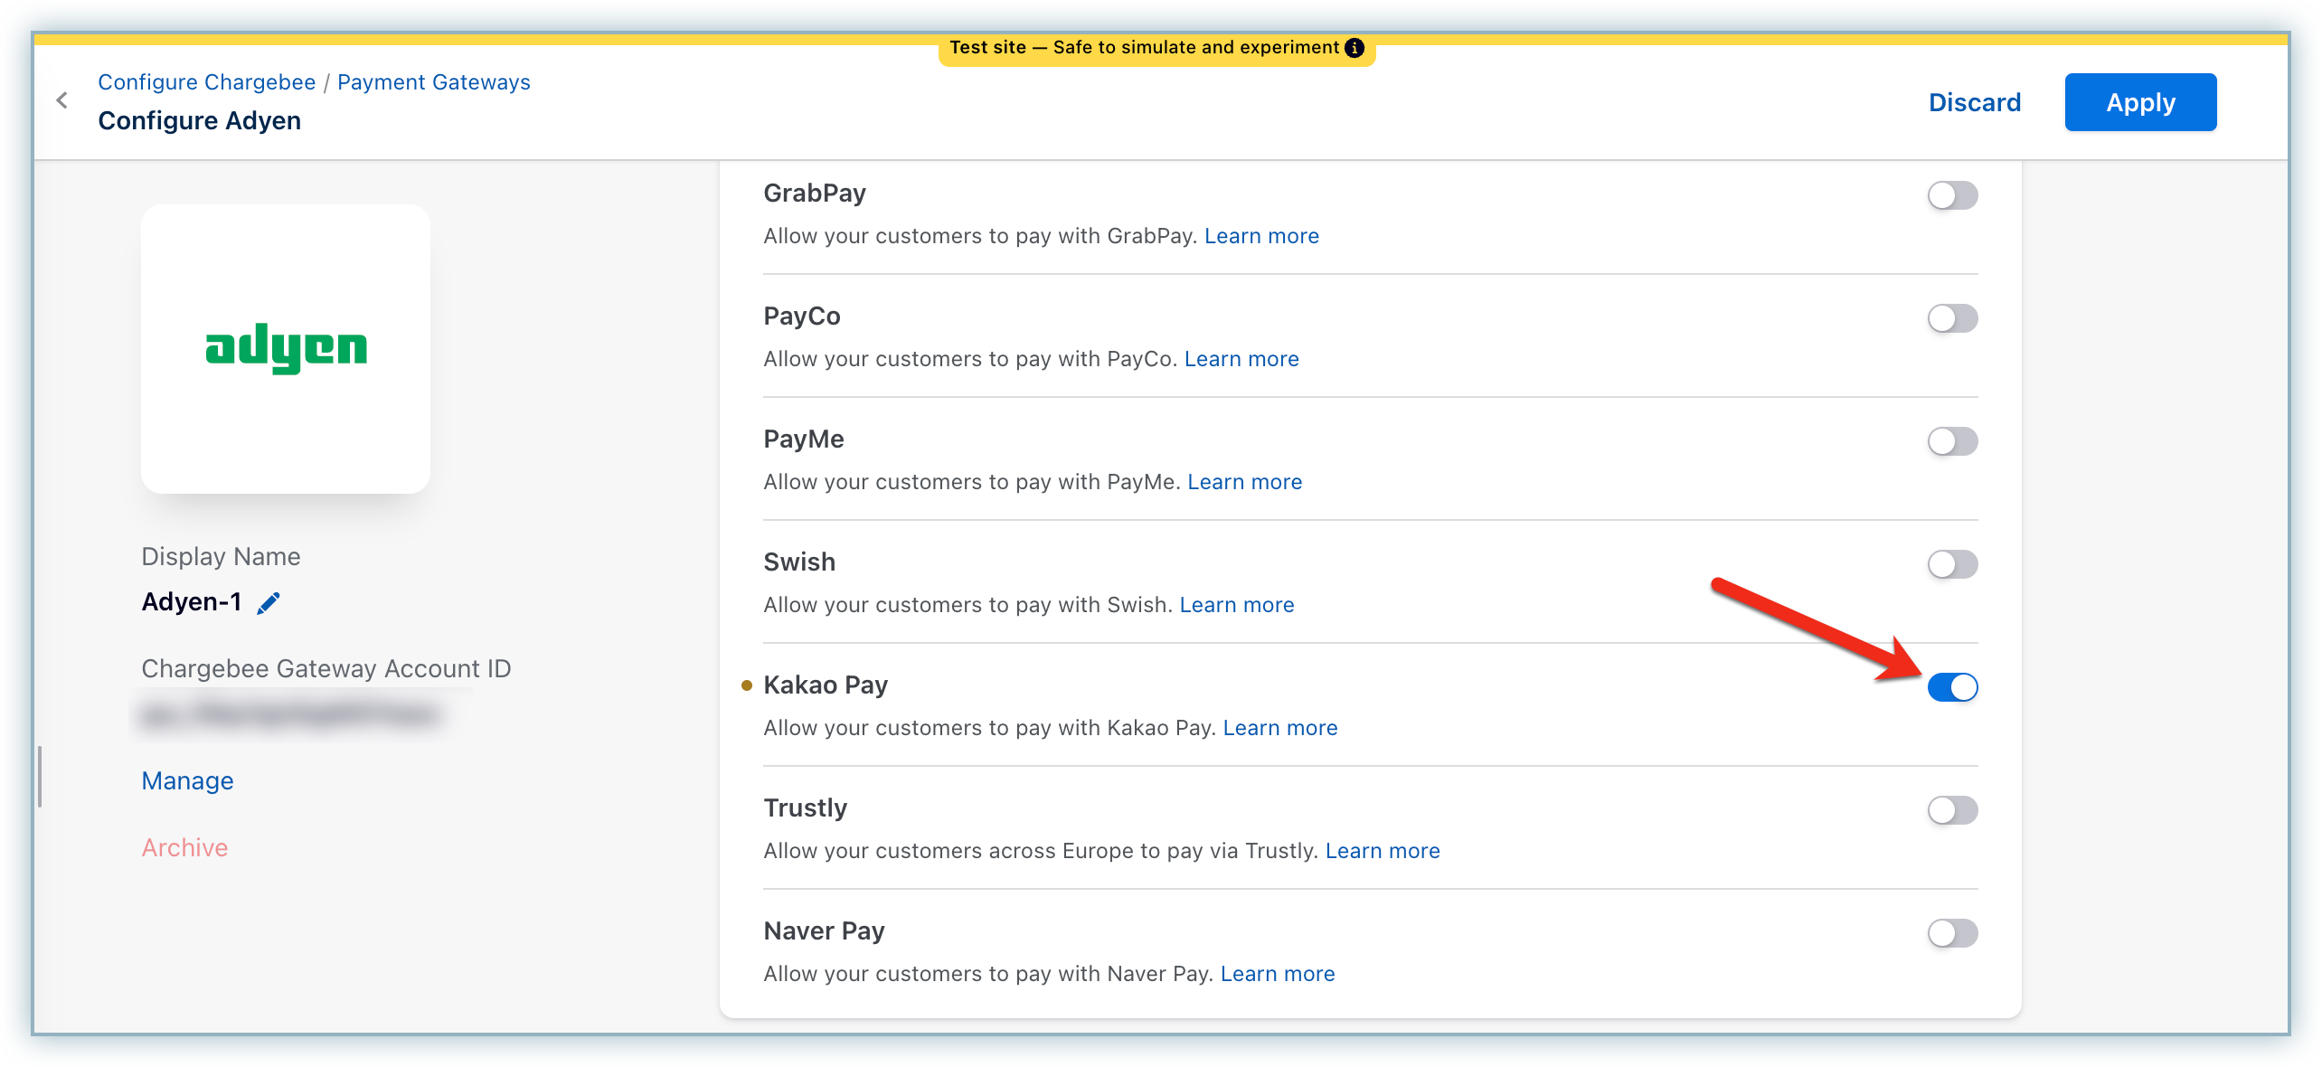Click the Adyen-1 display name text

pos(192,602)
